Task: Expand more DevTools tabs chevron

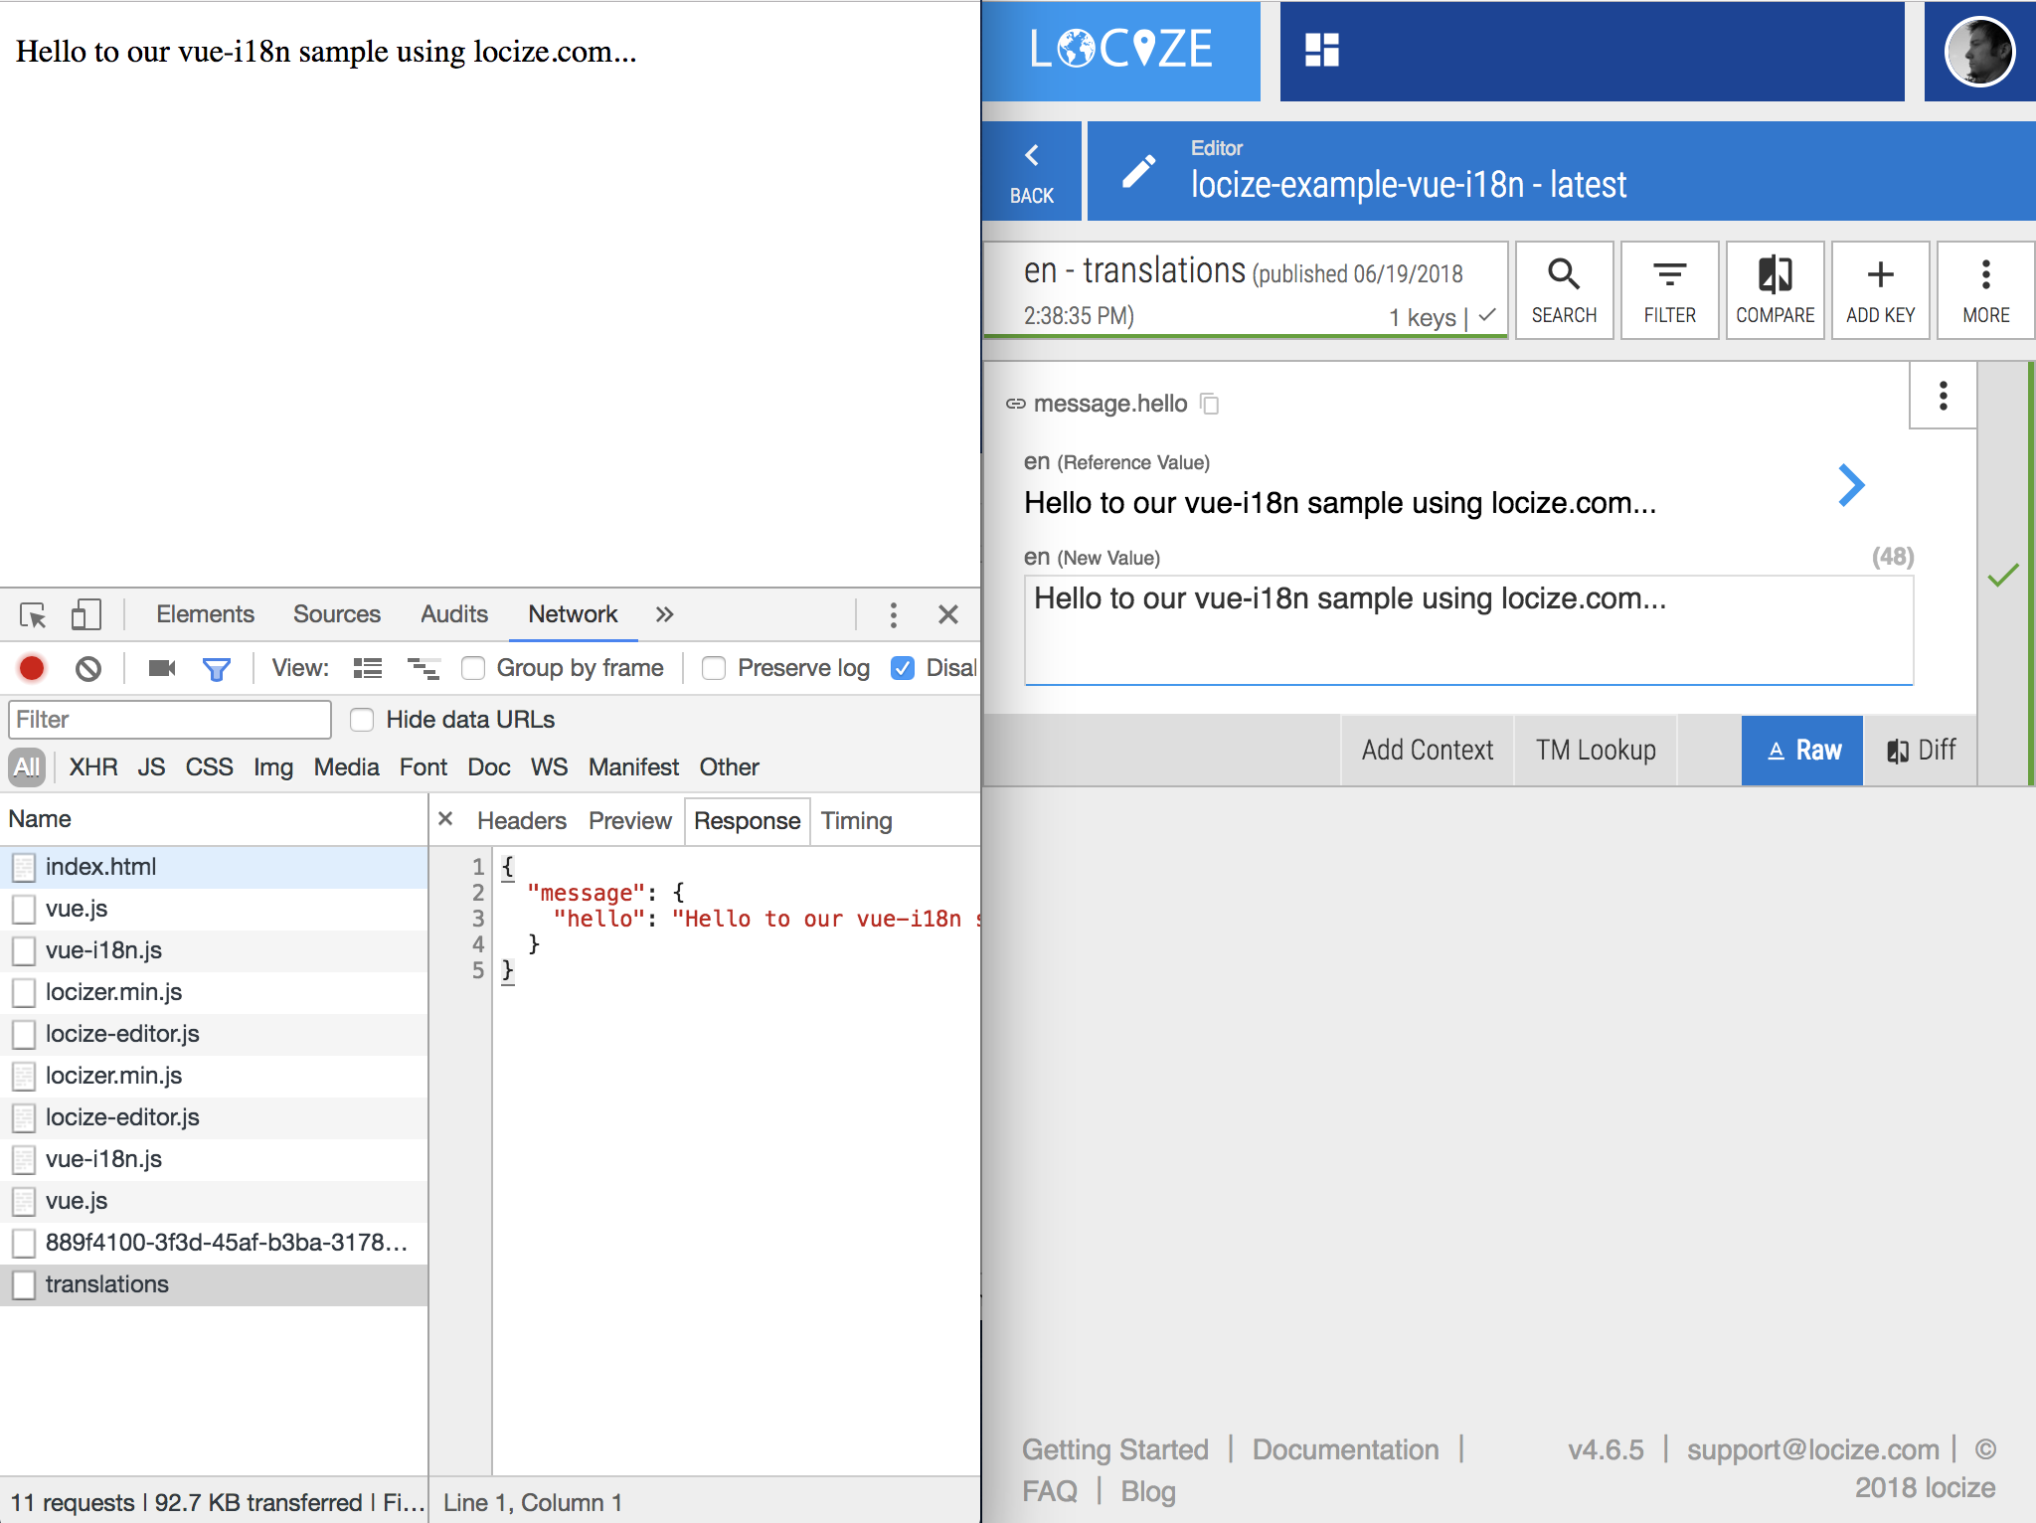Action: pos(664,615)
